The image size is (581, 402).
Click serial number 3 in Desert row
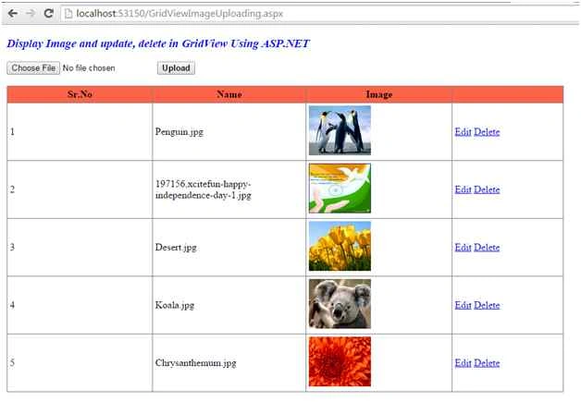pyautogui.click(x=13, y=248)
